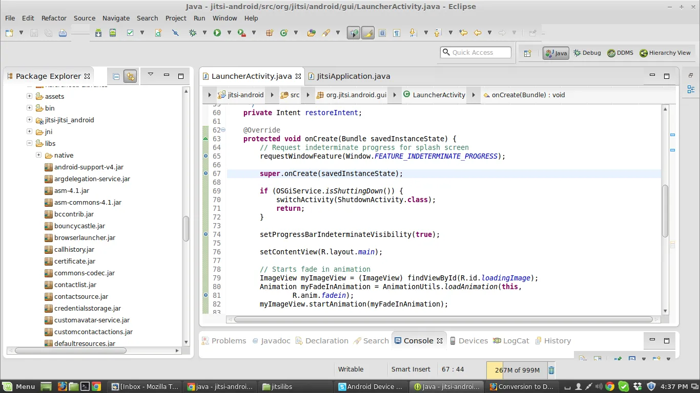Toggle Show Whitespace Characters pilcrow button

[397, 33]
